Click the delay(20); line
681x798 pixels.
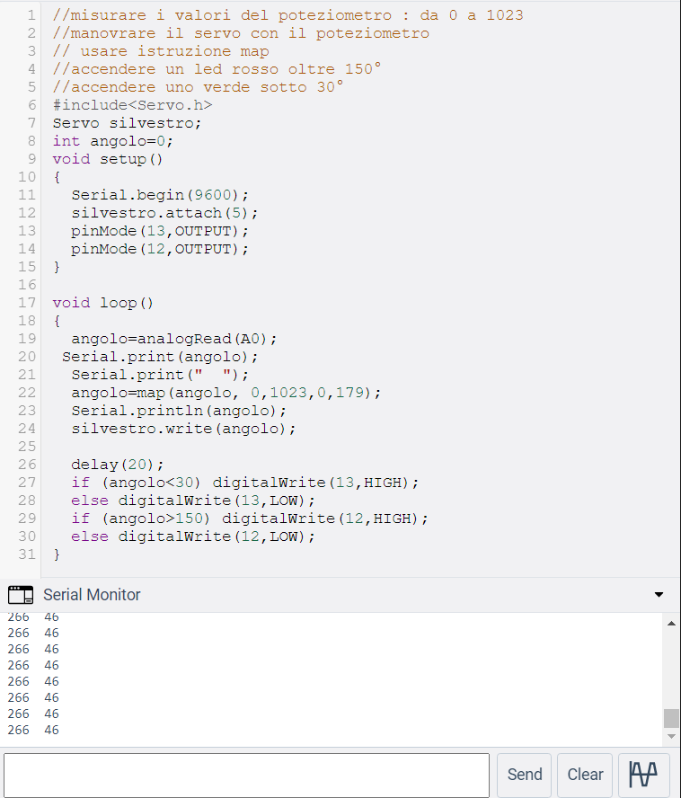[117, 465]
